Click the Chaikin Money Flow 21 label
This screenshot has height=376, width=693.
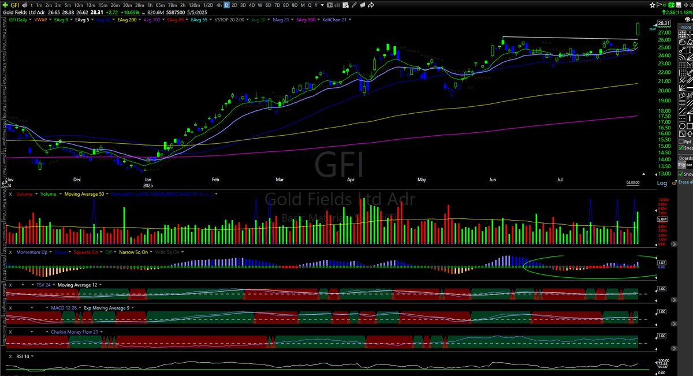click(x=74, y=332)
